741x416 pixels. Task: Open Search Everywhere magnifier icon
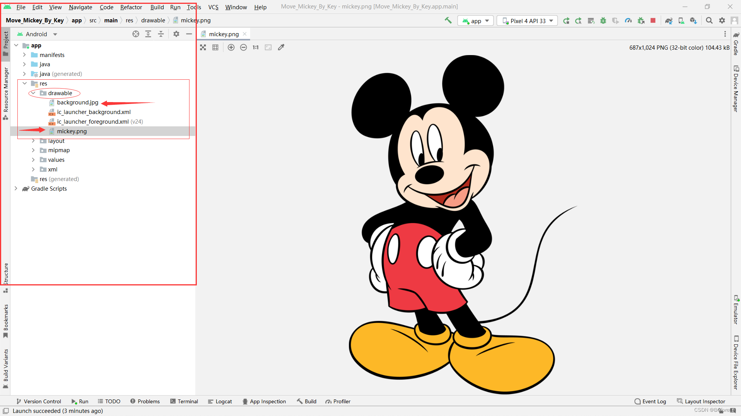[x=709, y=20]
